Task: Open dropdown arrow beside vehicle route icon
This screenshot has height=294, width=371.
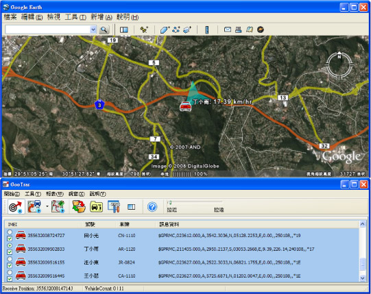Action: point(47,206)
